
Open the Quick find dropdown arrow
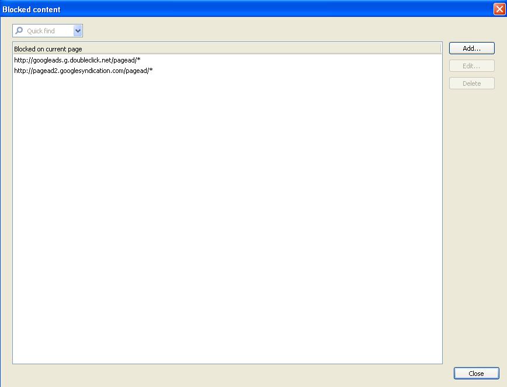coord(78,31)
